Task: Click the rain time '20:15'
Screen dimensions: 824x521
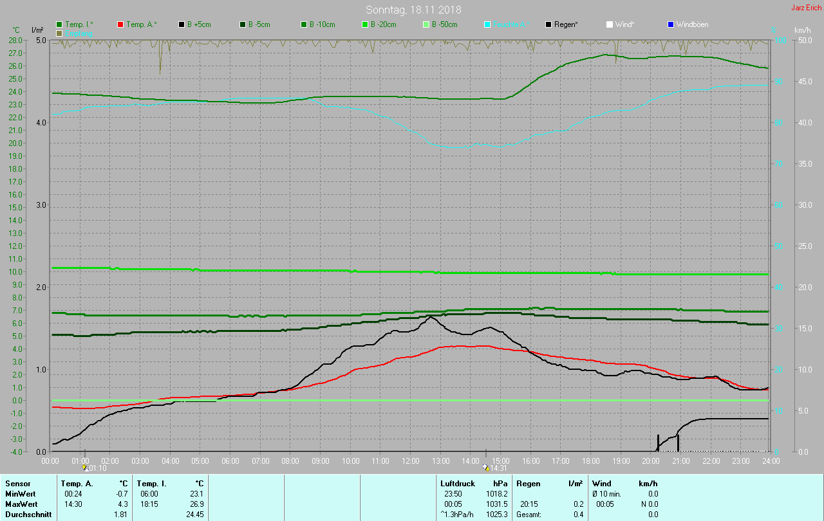Action: point(529,504)
